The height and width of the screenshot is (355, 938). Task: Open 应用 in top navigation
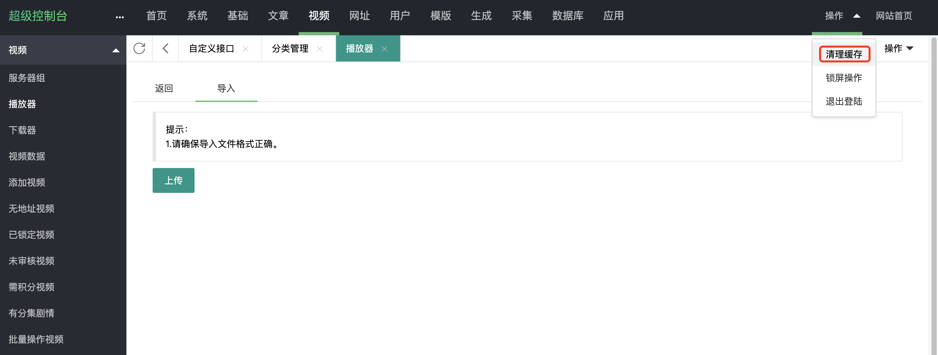[x=613, y=16]
